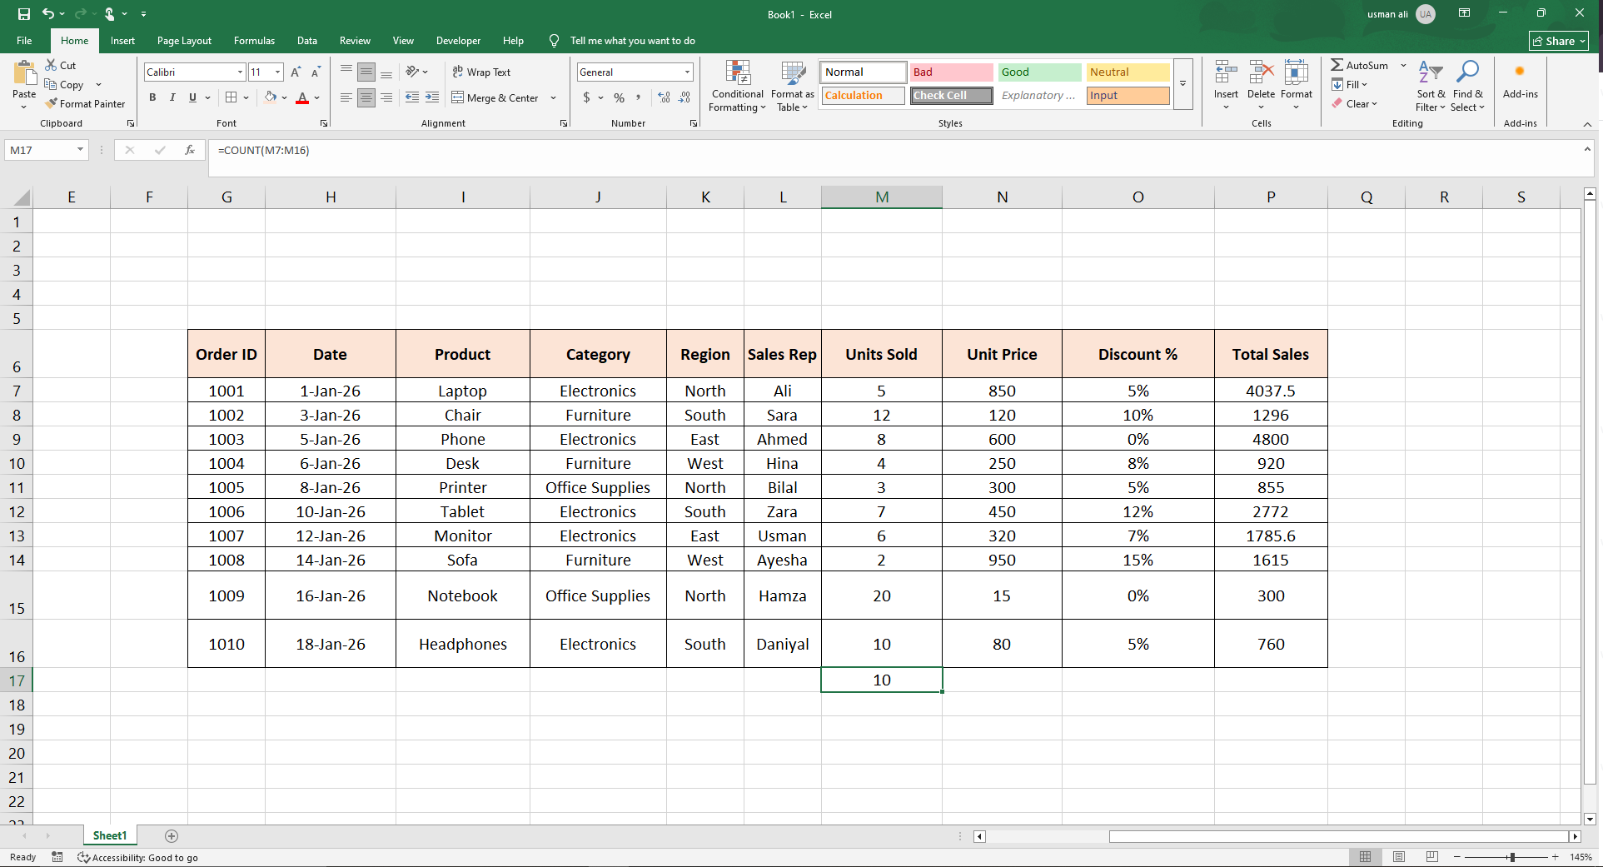
Task: Open Find & Select magnifier
Action: tap(1467, 72)
